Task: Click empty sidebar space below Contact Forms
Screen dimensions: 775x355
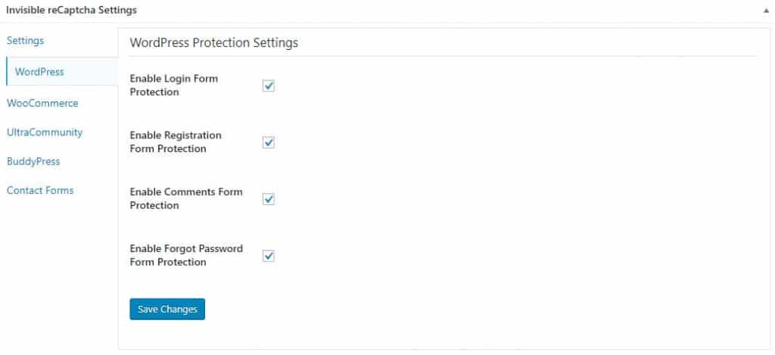Action: point(59,272)
